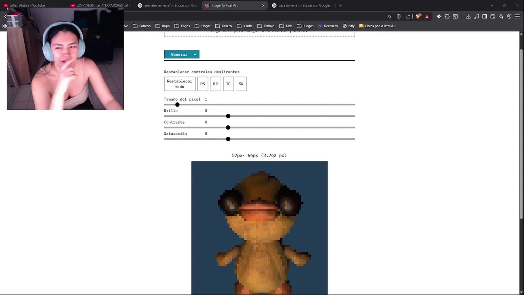Click the media control music note icon
Image resolution: width=524 pixels, height=295 pixels.
pyautogui.click(x=477, y=16)
